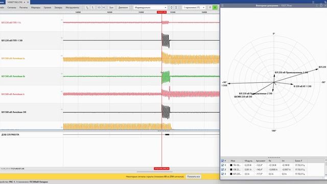Select the bold ВЛ 220 кВ 3I0 signal label

click(12, 40)
